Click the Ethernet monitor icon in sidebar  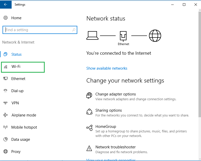click(6, 79)
